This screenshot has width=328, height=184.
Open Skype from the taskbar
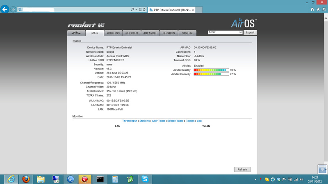coord(145,179)
